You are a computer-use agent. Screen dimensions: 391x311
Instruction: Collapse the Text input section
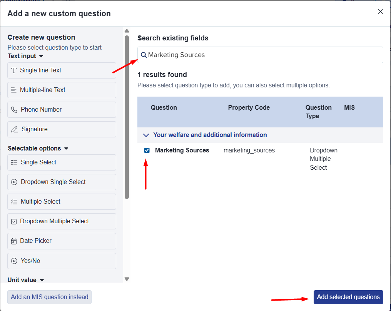41,56
